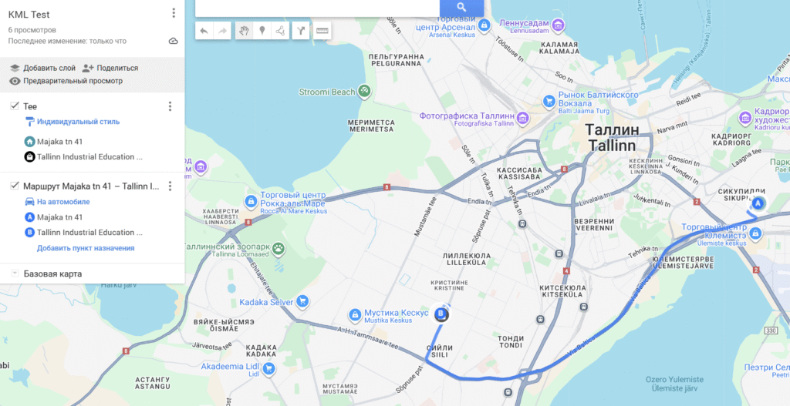This screenshot has height=406, width=790.
Task: Uncheck the Маршрут Majaka tn 41 layer checkbox
Action: tap(15, 186)
